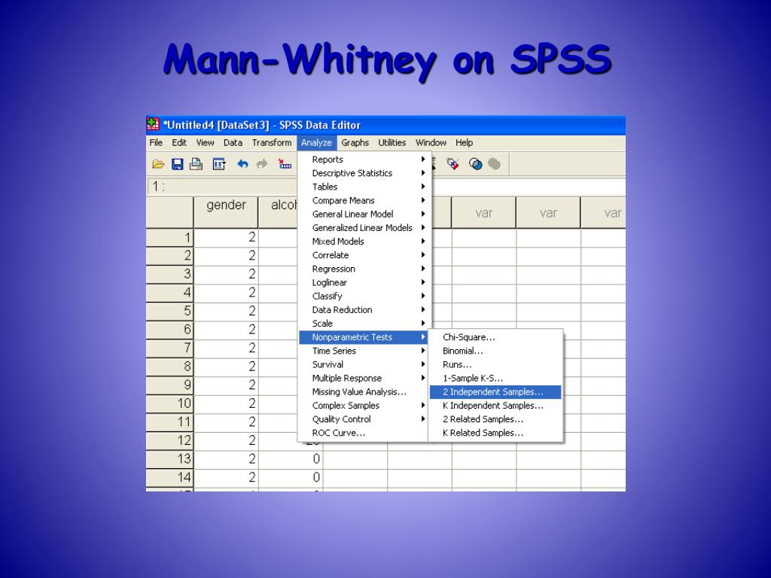Expand the Quality Control submenu
Image resolution: width=771 pixels, height=578 pixels.
click(x=364, y=419)
